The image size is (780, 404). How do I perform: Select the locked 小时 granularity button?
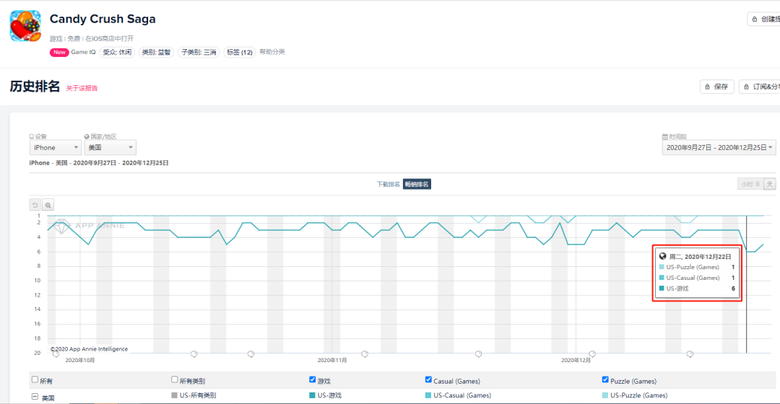750,185
